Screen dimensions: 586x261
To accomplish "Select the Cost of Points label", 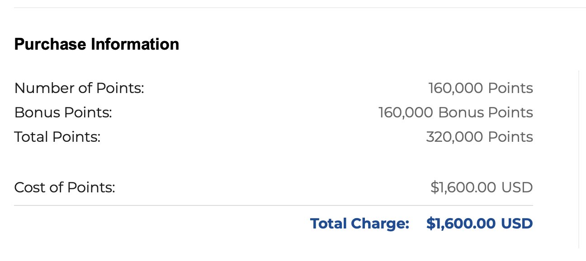I will click(65, 187).
